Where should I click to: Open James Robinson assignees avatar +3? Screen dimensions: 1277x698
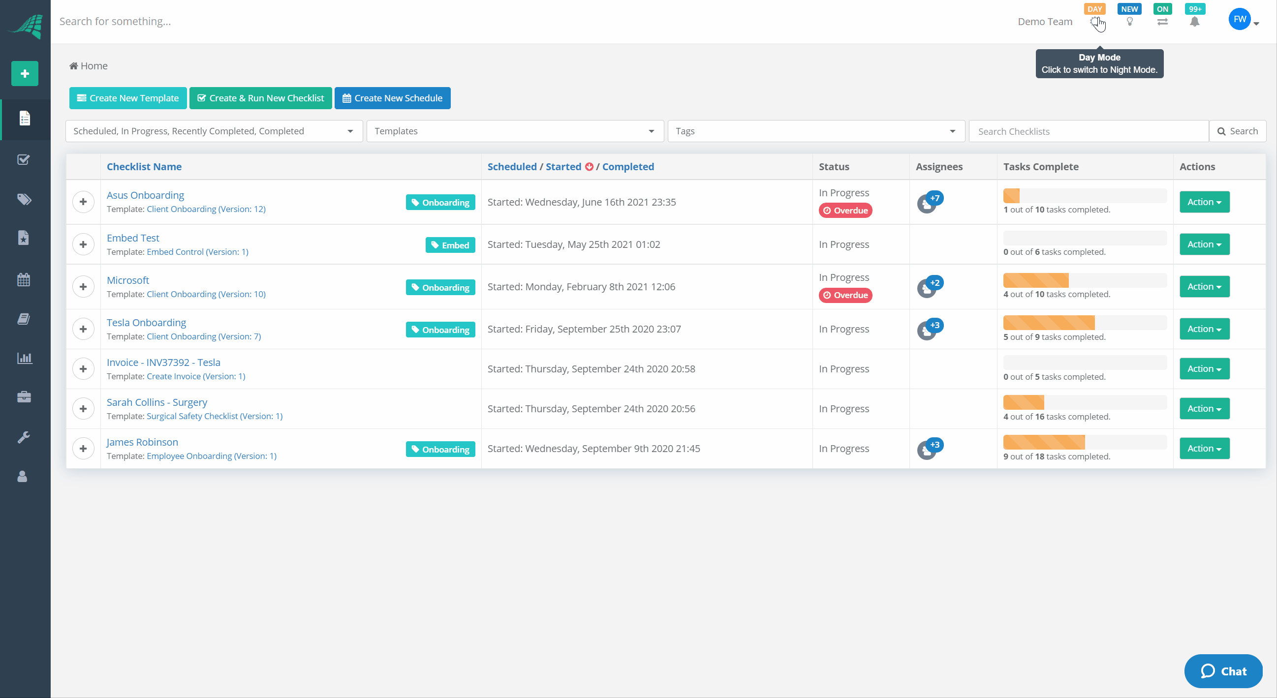coord(930,448)
